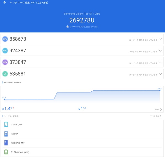Image resolution: width=165 pixels, height=159 pixels.
Task: Click the thermometer temperature icon
Action: 3,109
